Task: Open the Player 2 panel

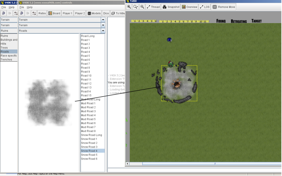Action: tap(80, 13)
